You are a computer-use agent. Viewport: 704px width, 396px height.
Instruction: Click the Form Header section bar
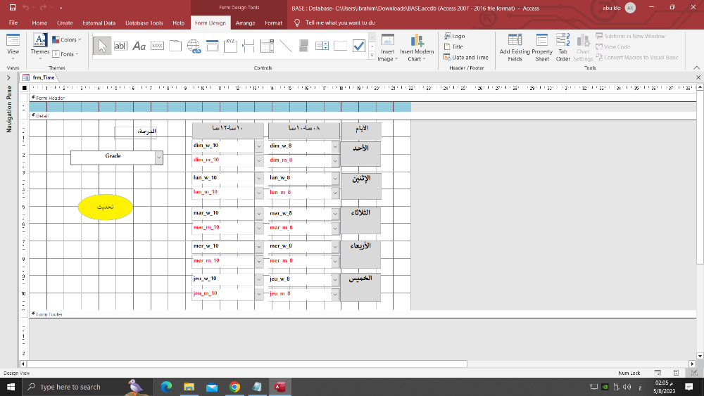point(363,98)
